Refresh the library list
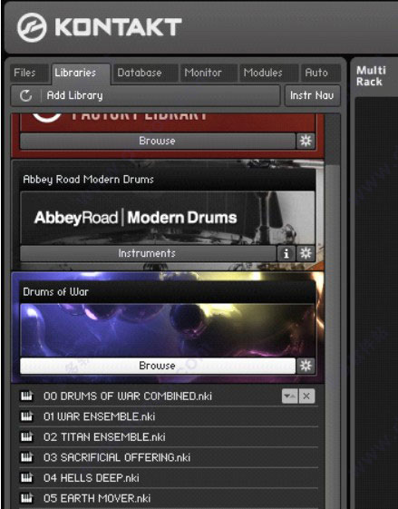 [x=26, y=95]
